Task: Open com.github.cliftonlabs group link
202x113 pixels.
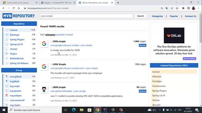Action: 61,91
